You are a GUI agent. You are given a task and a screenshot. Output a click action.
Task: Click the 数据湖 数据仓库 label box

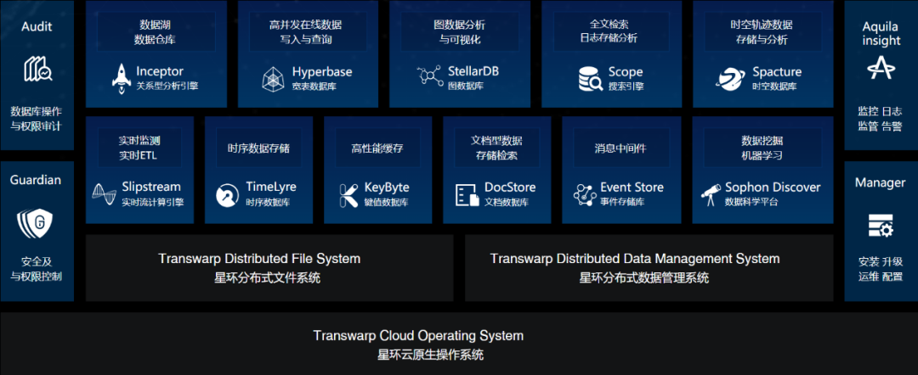(157, 32)
